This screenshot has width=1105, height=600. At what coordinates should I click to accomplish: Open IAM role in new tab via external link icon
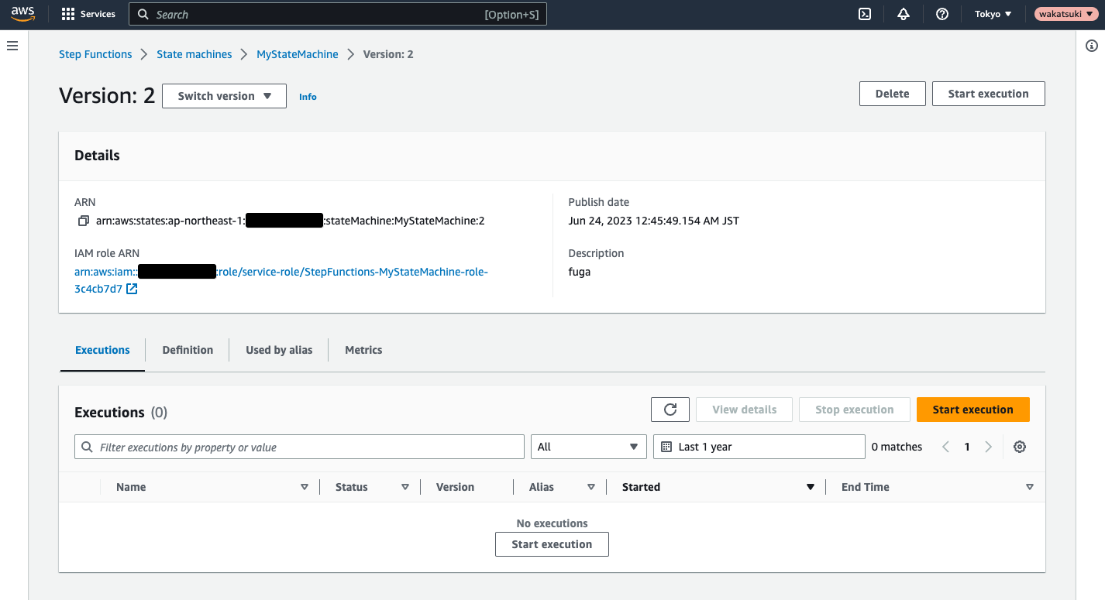tap(130, 288)
